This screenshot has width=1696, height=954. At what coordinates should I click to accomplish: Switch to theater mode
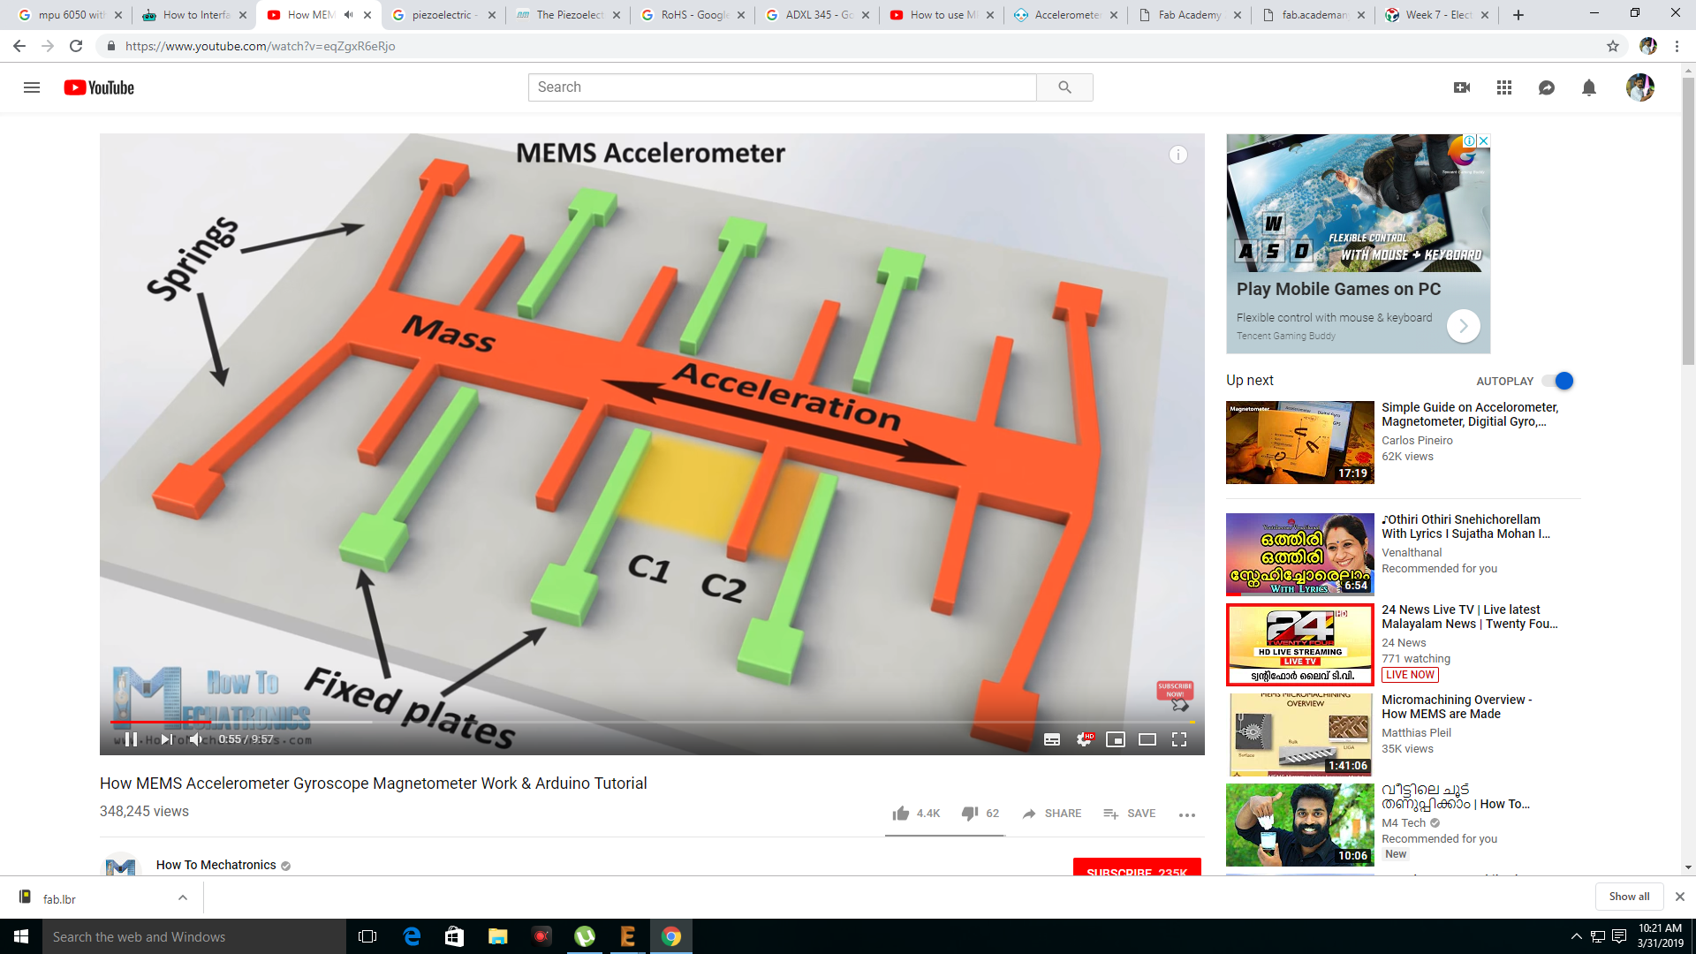coord(1147,739)
